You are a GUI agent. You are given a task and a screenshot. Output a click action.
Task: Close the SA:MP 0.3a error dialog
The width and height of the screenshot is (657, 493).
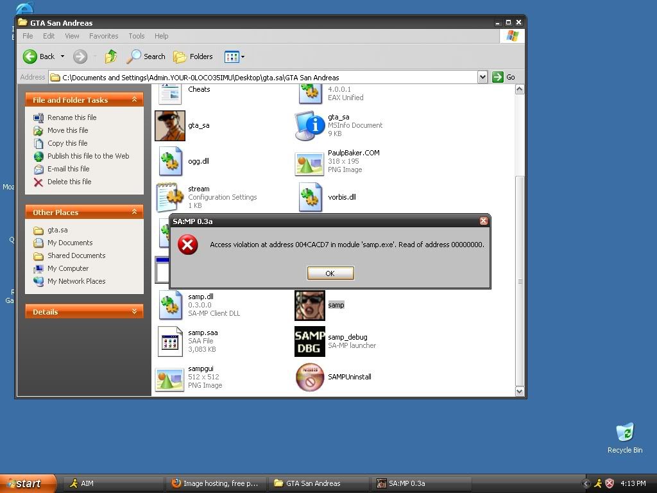click(484, 221)
